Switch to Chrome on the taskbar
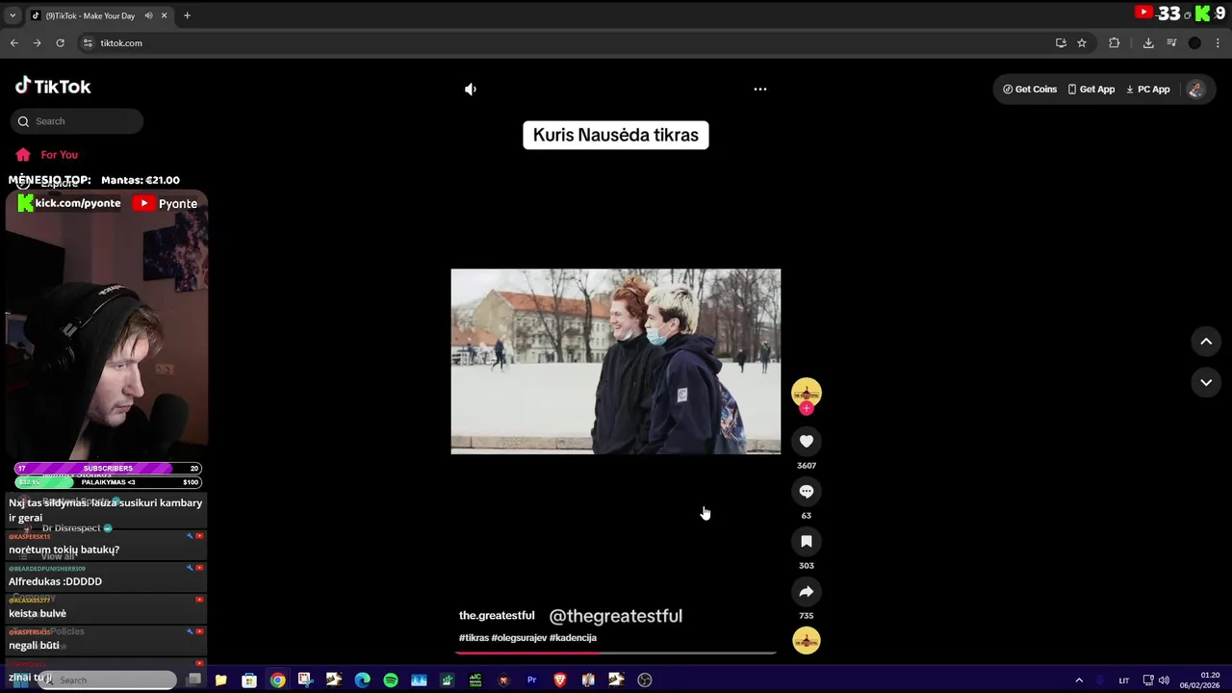This screenshot has height=693, width=1232. [277, 680]
